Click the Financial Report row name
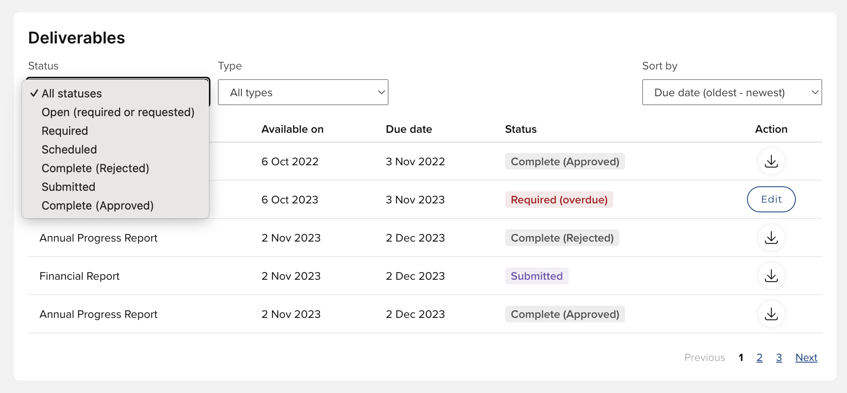 [x=80, y=276]
